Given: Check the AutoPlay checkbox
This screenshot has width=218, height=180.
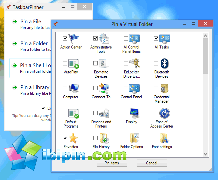Looking at the screenshot, I should pyautogui.click(x=65, y=63).
